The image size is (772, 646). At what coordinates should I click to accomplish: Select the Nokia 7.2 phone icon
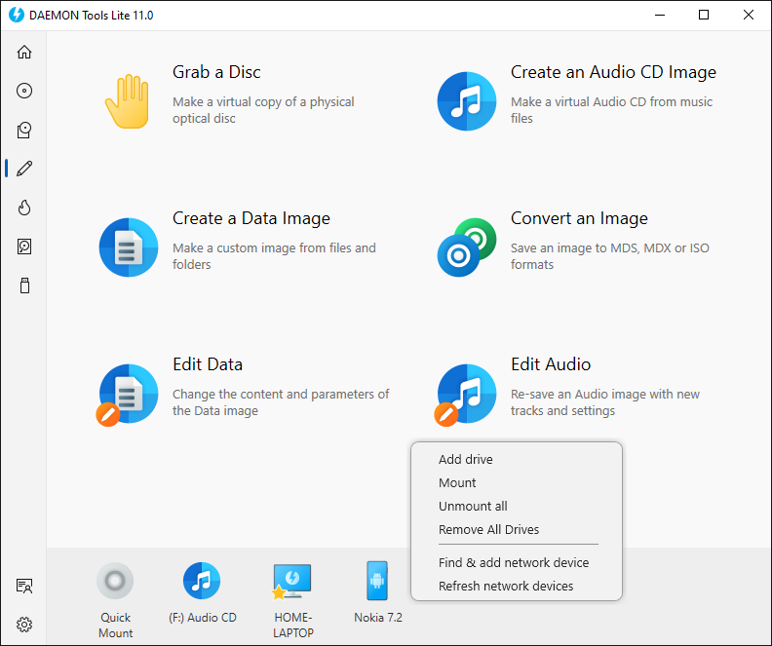pos(377,581)
